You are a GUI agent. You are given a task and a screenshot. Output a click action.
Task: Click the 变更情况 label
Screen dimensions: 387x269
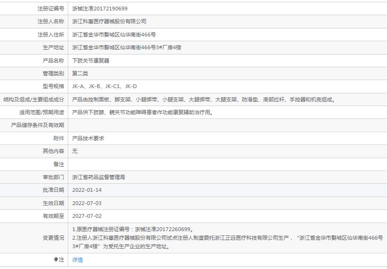coord(54,238)
